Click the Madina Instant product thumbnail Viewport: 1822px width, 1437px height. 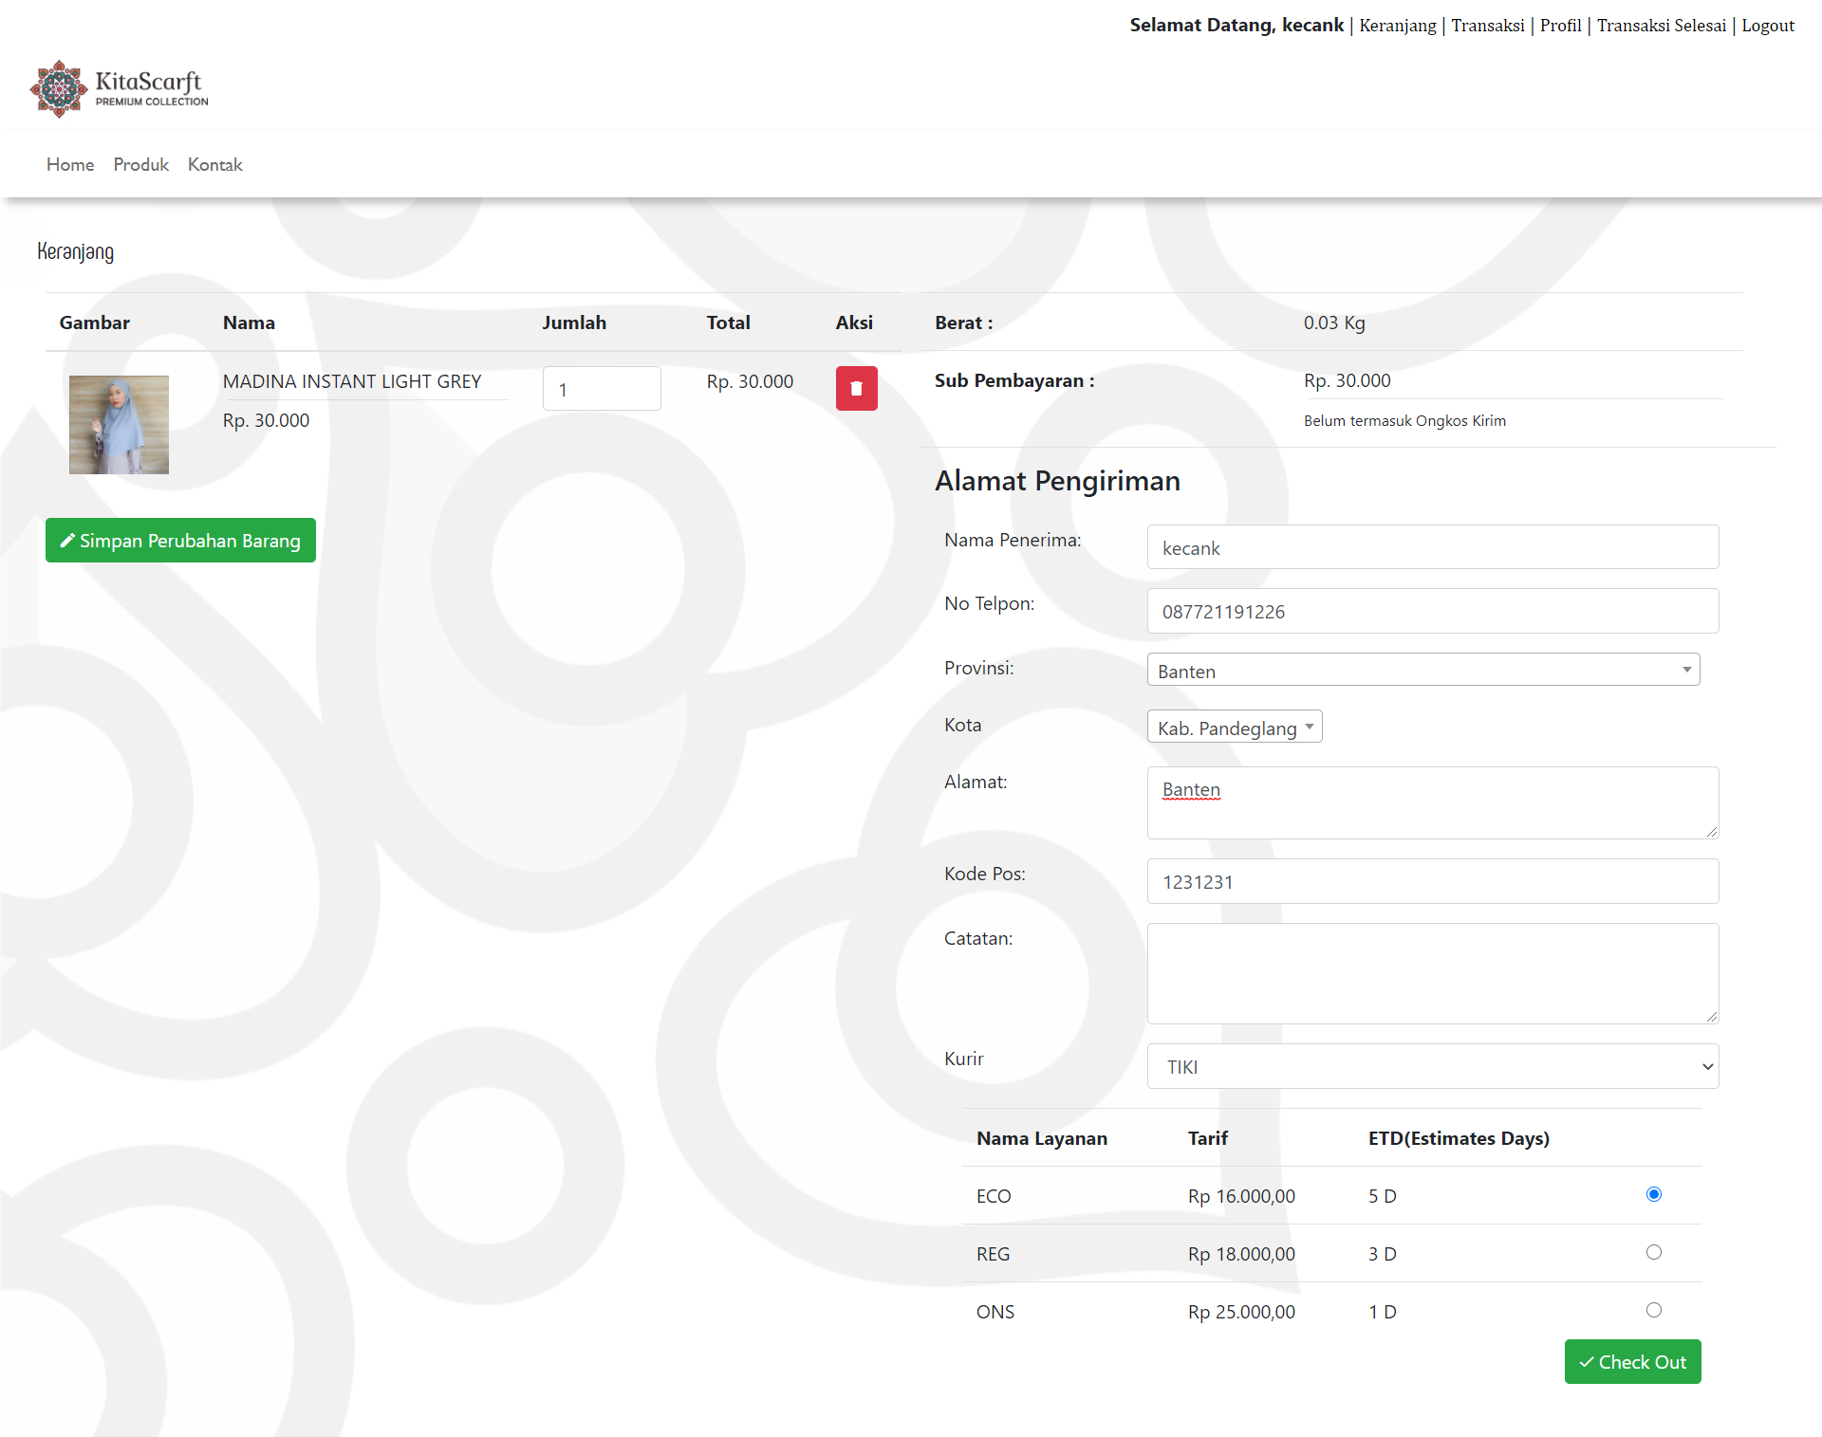point(119,425)
